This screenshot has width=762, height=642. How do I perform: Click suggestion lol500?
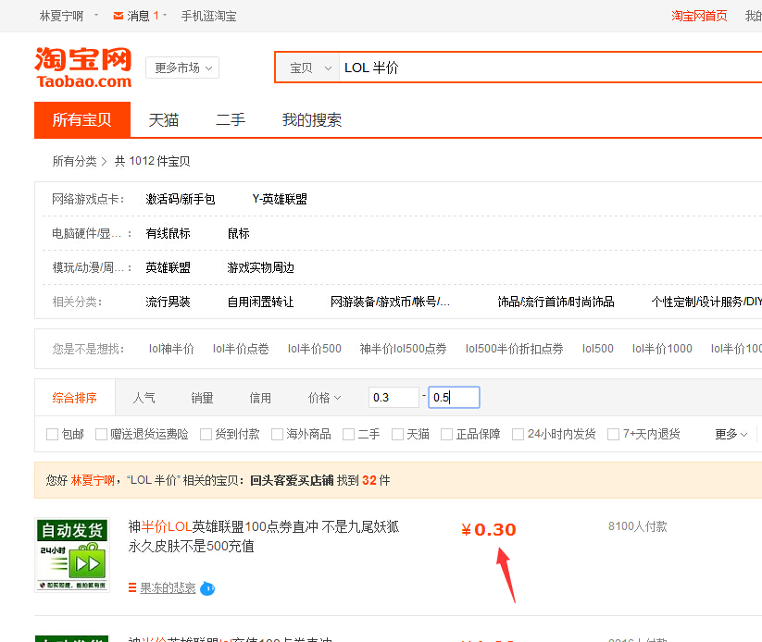[598, 349]
